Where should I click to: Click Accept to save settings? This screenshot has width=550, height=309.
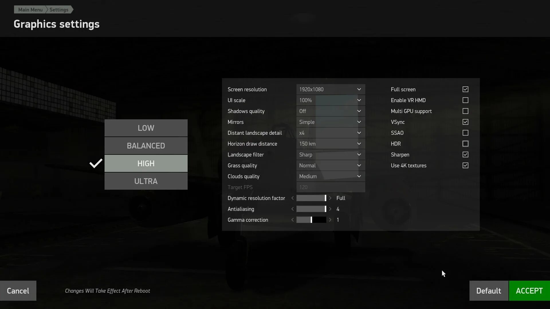point(529,290)
